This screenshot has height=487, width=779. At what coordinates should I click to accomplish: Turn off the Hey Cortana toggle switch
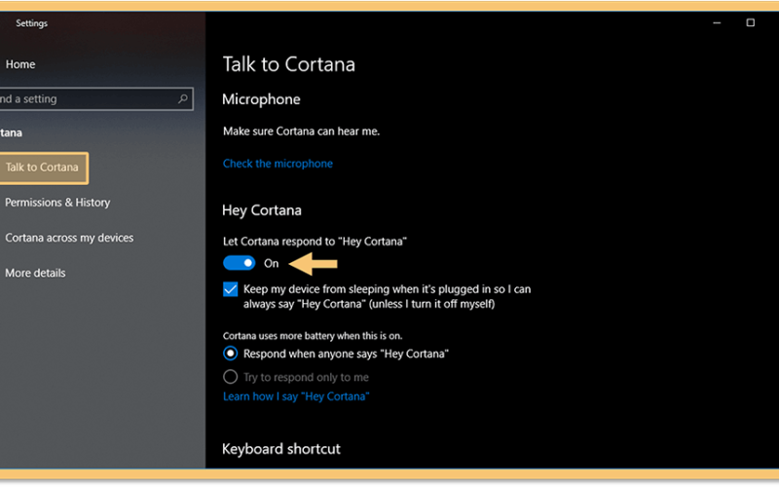pos(239,263)
